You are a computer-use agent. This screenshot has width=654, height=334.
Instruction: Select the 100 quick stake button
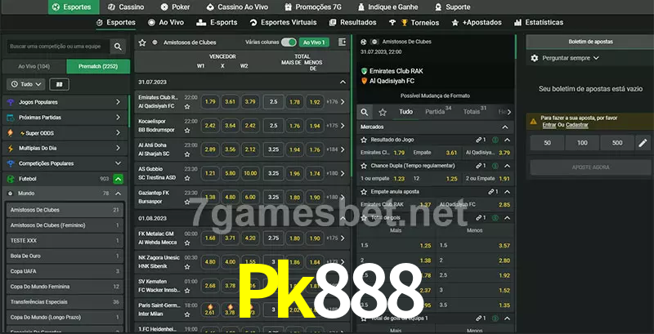[x=582, y=143]
